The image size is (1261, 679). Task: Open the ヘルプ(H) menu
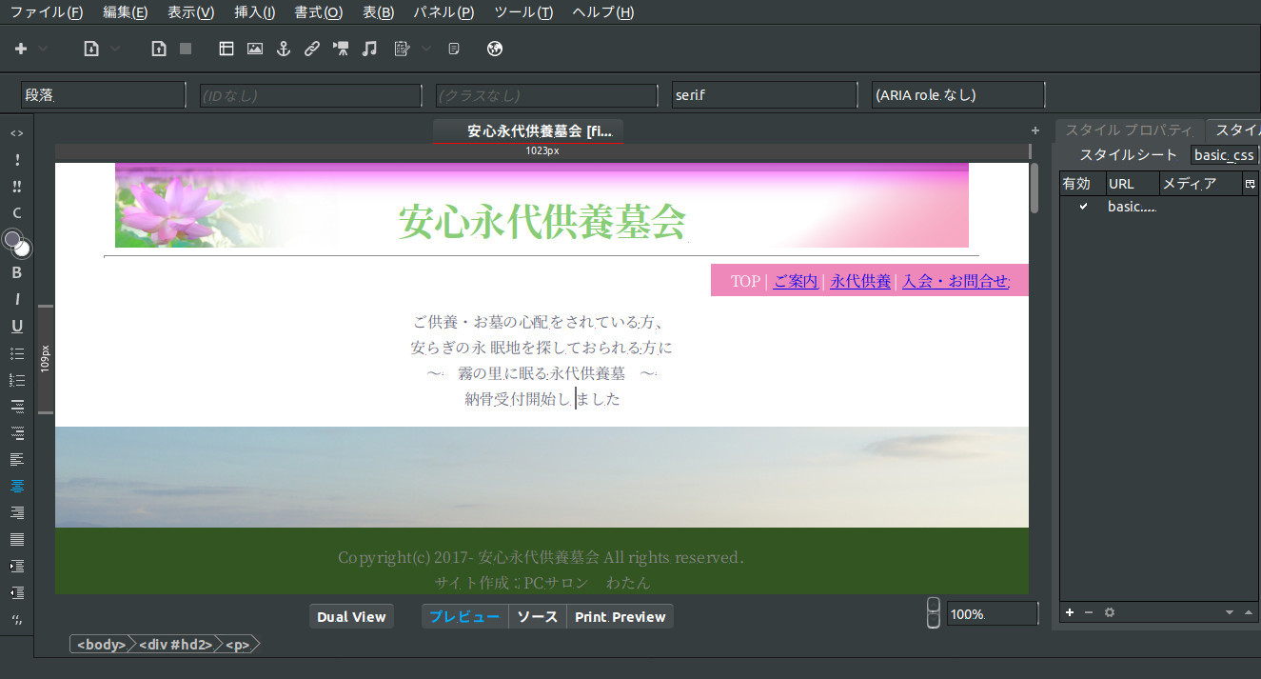603,12
